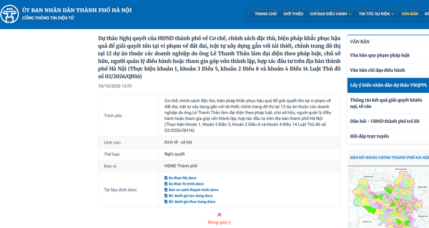
Task: Click the Tài liệu đính kèm label
Action: (x=120, y=190)
